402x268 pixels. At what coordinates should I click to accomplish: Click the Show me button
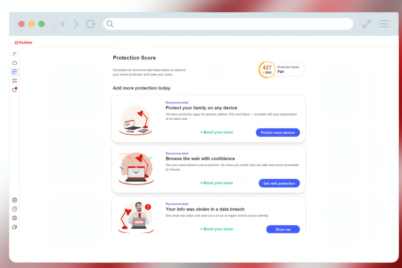coord(283,229)
